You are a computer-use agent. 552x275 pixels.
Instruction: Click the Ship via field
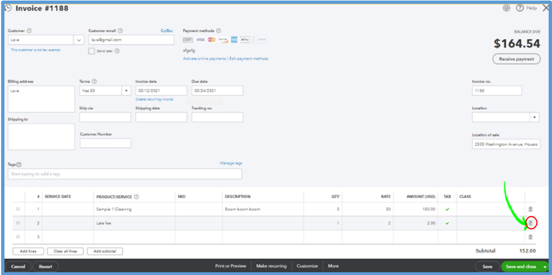(x=105, y=117)
